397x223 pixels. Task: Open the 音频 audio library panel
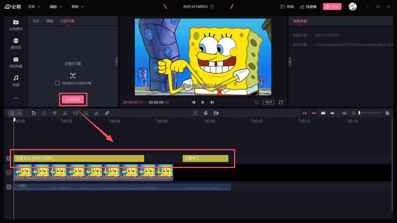[x=16, y=81]
